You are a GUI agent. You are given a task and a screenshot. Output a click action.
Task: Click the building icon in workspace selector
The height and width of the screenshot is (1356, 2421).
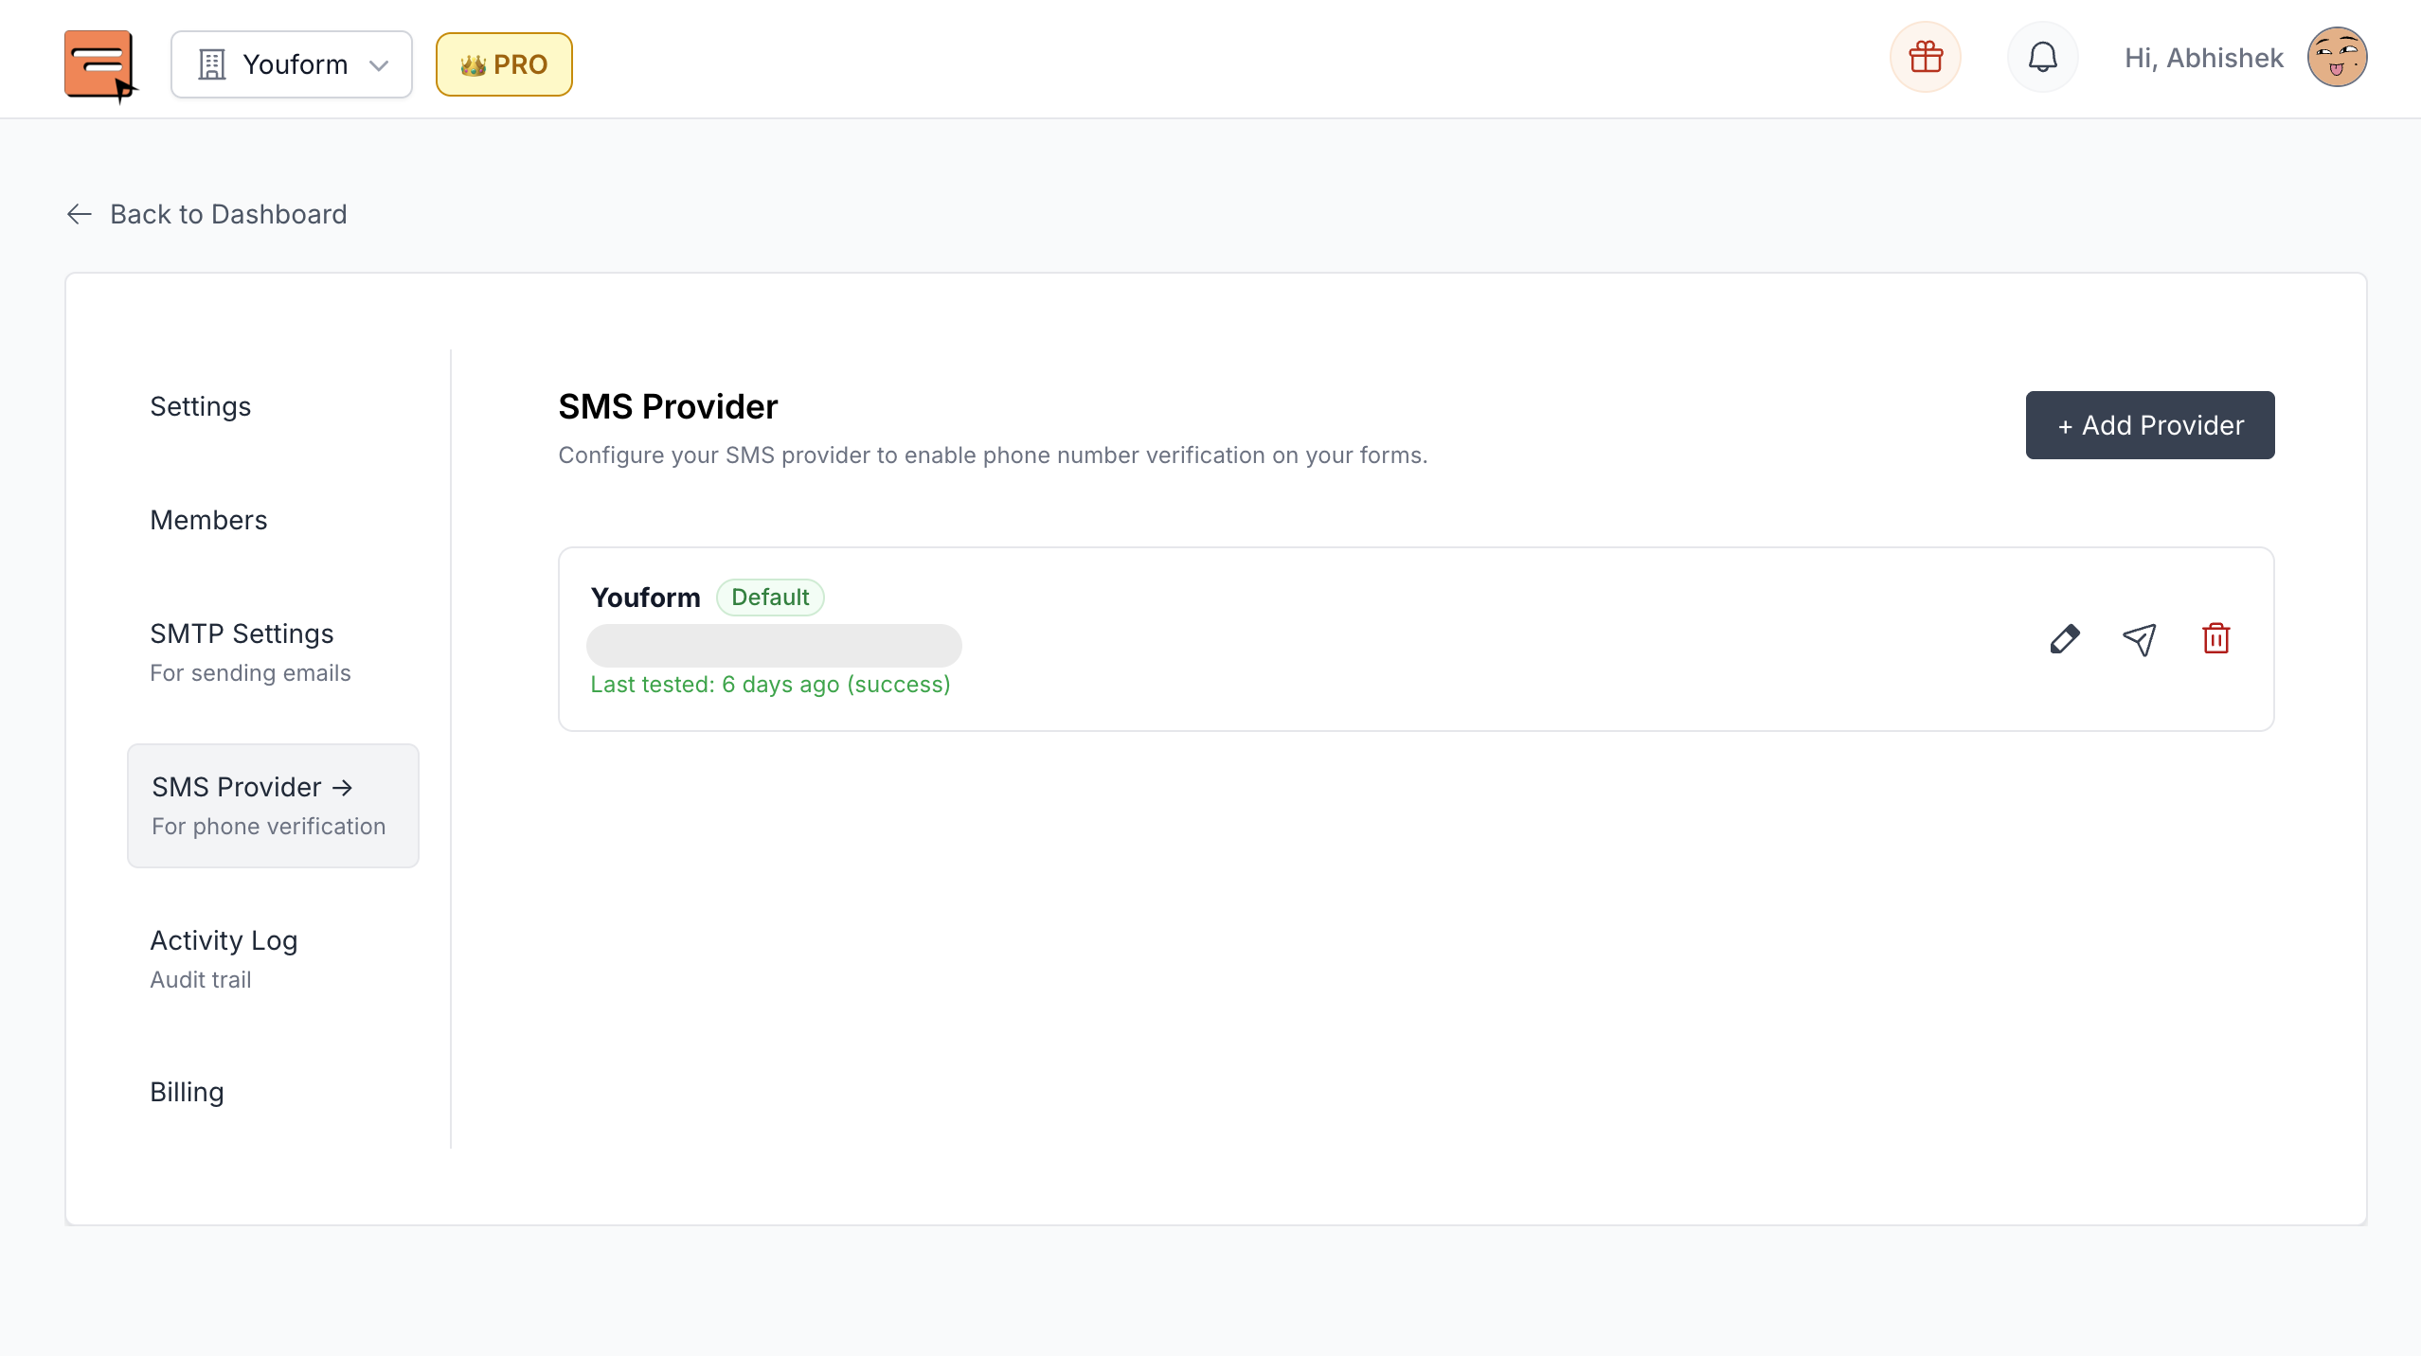tap(212, 64)
